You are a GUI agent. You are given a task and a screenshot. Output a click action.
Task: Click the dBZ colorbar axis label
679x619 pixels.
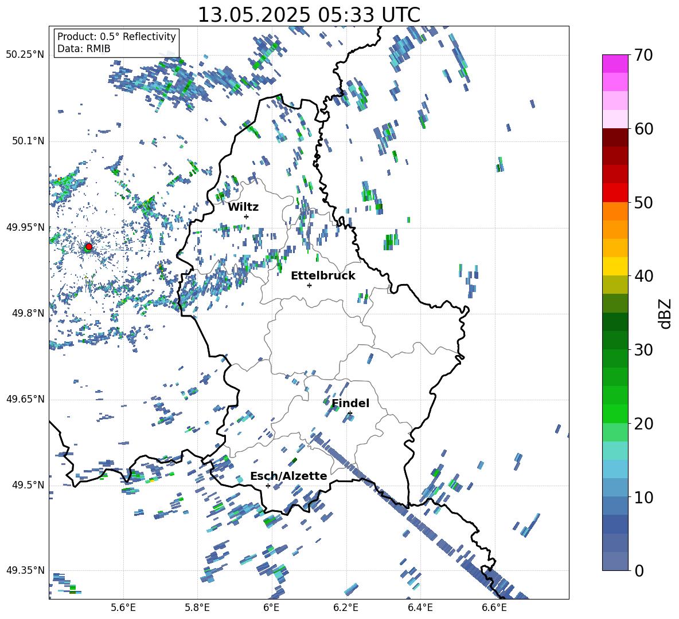(x=666, y=313)
